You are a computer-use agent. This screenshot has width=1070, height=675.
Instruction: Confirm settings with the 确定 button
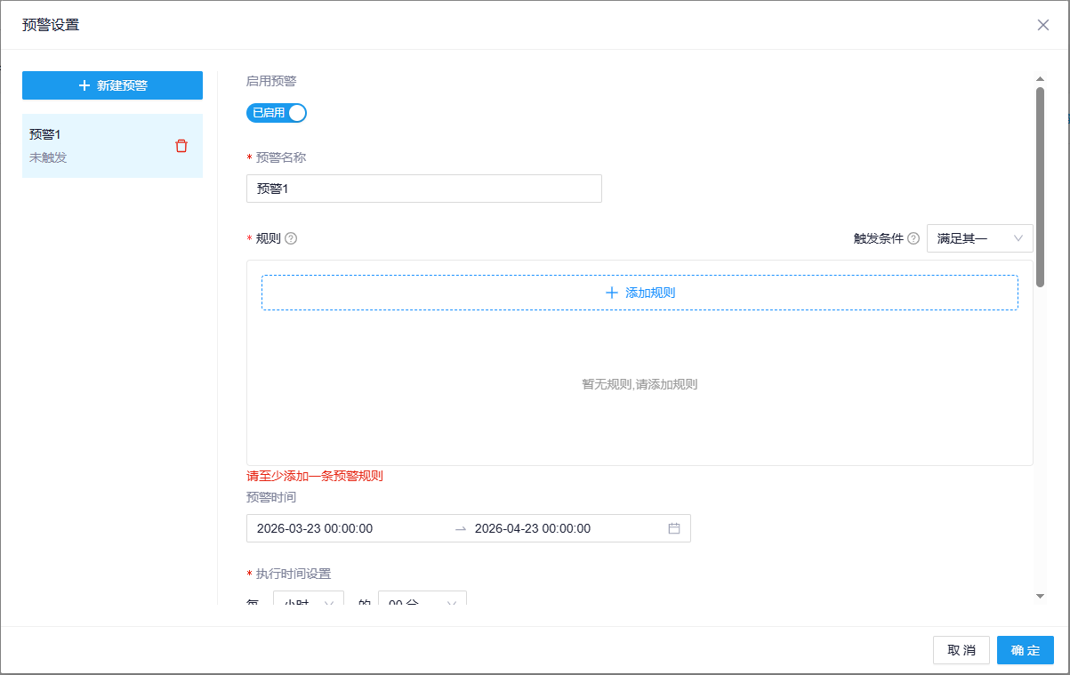[1025, 650]
